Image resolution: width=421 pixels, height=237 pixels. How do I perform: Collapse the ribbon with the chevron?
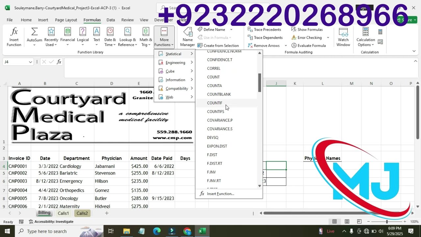pos(414,51)
